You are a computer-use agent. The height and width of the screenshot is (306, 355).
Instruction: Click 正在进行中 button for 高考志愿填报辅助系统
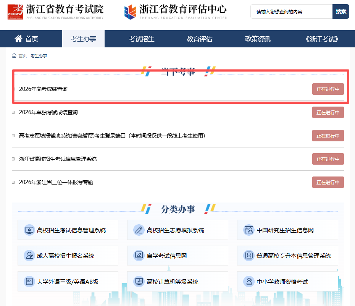coord(328,136)
